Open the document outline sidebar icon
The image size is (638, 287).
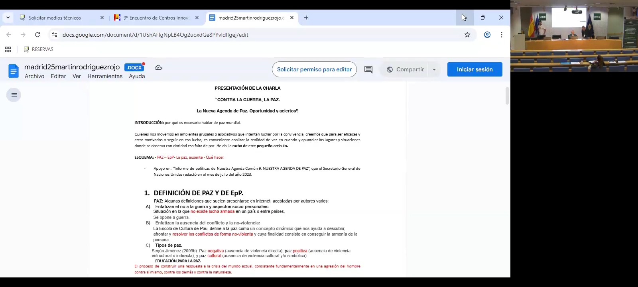tap(14, 95)
